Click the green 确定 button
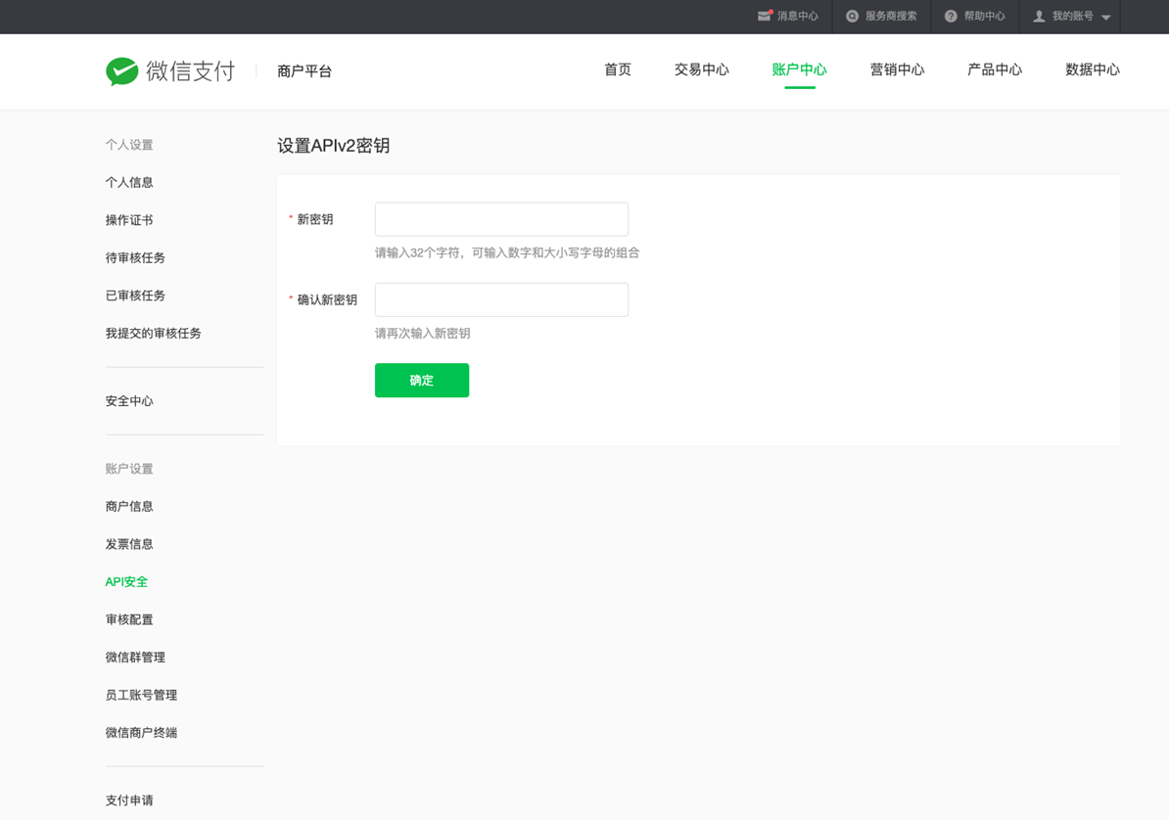Viewport: 1169px width, 820px height. click(x=422, y=381)
